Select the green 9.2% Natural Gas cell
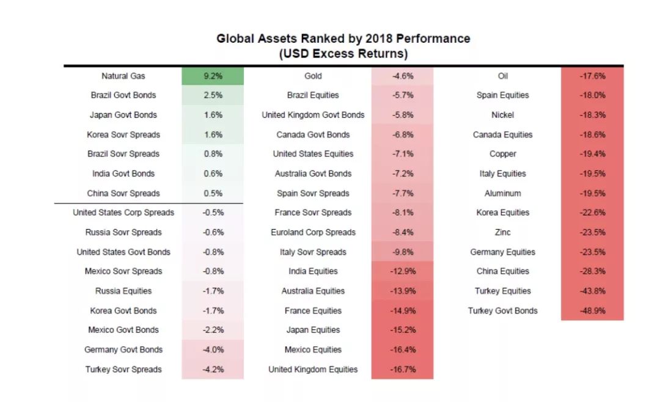Screen dimensions: 660x402 pos(212,76)
